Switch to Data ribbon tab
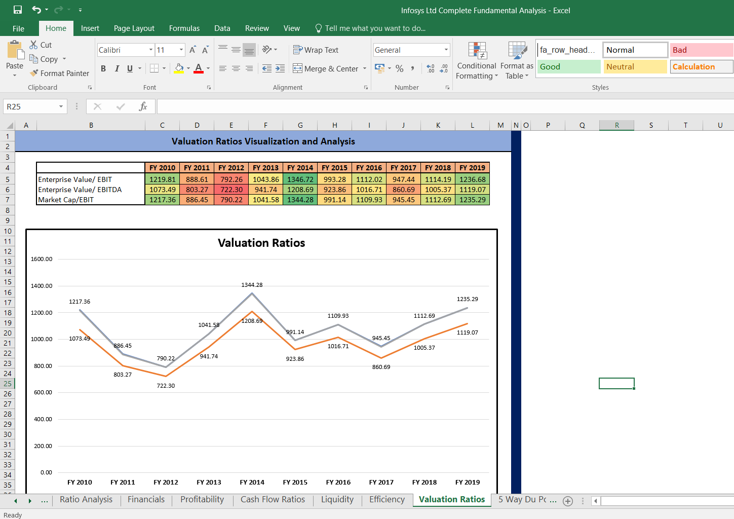 click(x=222, y=28)
